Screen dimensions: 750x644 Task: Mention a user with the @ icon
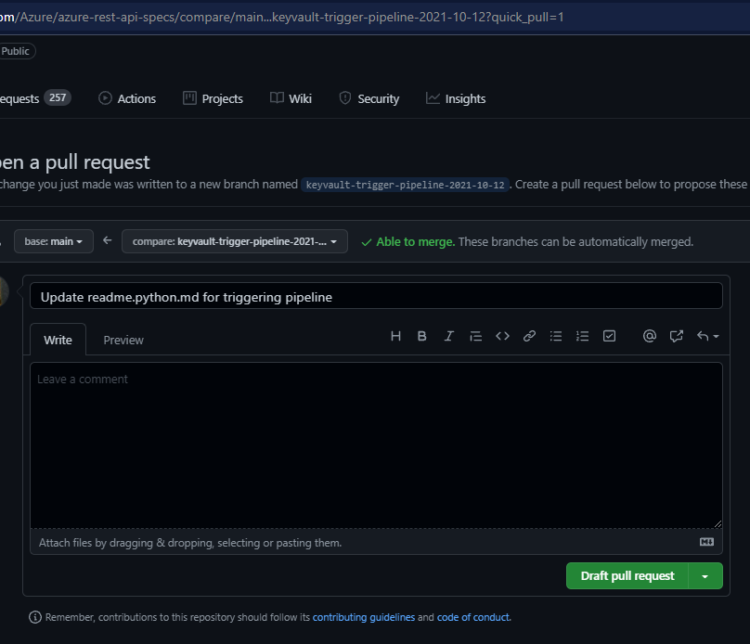[650, 336]
